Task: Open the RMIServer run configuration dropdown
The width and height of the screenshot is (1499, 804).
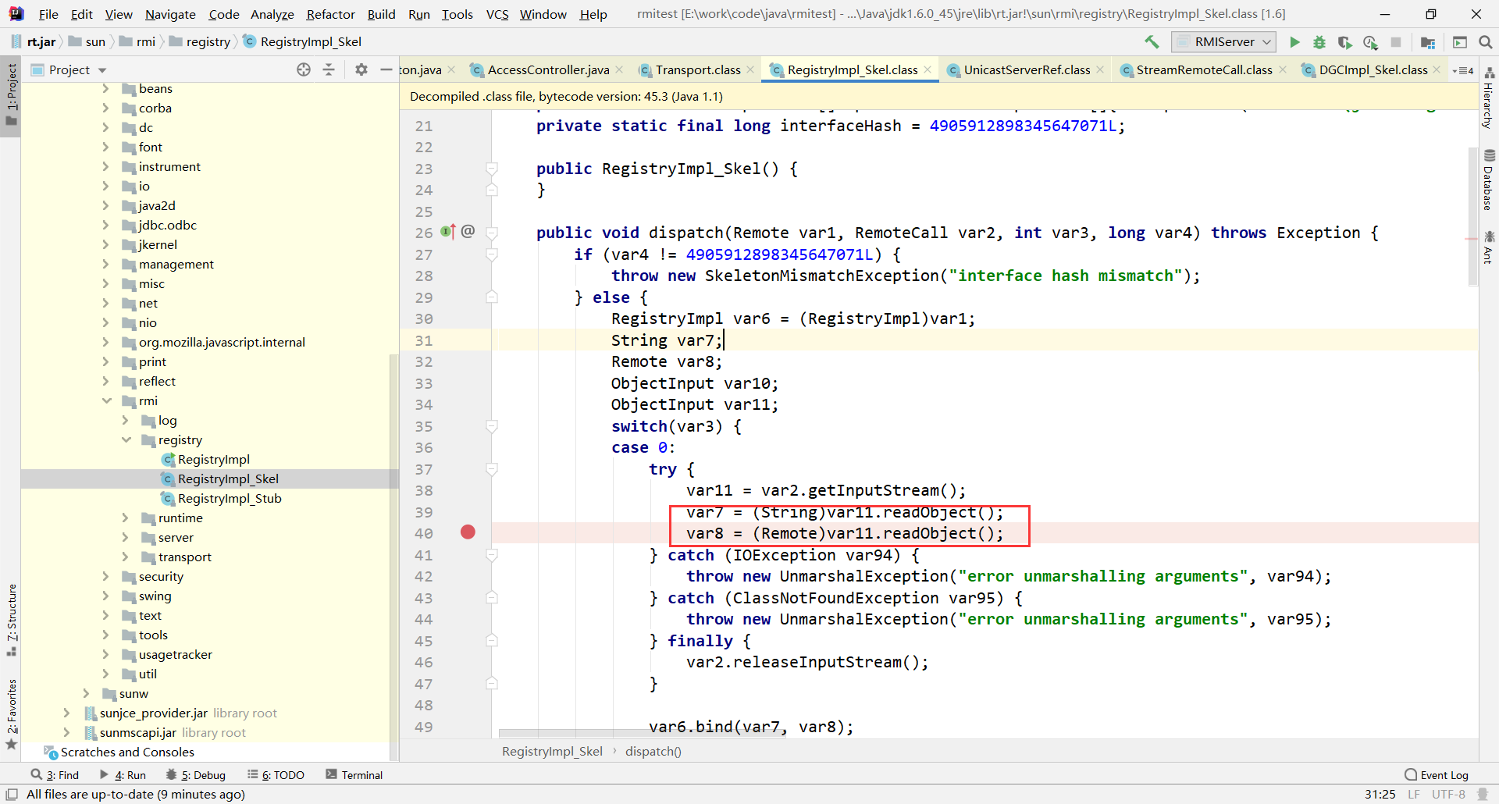Action: pyautogui.click(x=1224, y=42)
